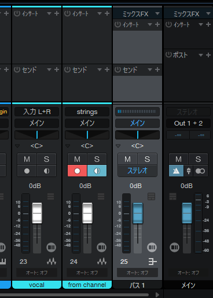Screen dimensions: 213x298
Task: Open the ミックスFX dropdown on バス 1
Action: [x=157, y=13]
